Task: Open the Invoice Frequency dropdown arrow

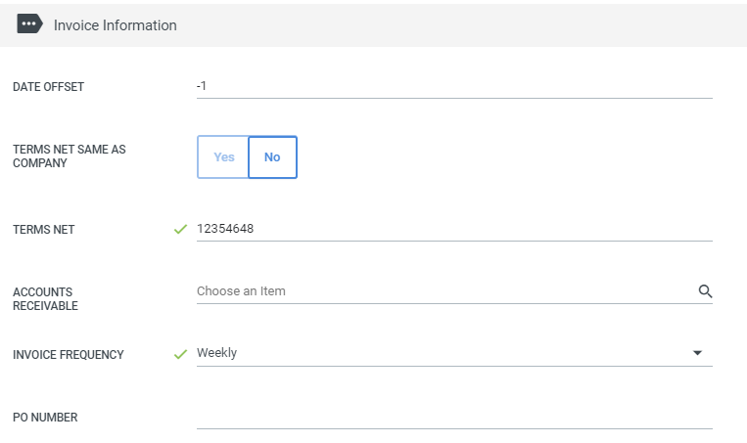Action: coord(697,353)
